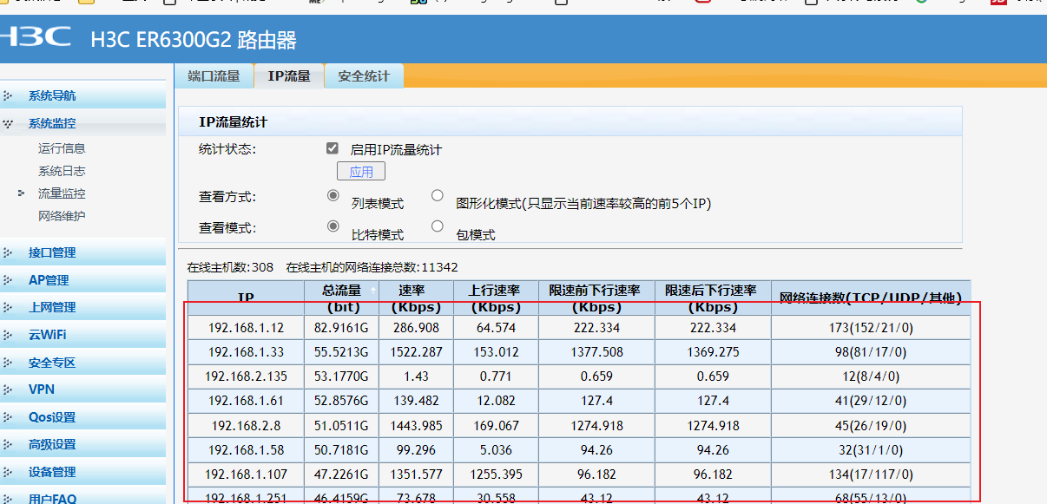Expand the 设备管理 sidebar section
The image size is (1047, 504).
[52, 472]
